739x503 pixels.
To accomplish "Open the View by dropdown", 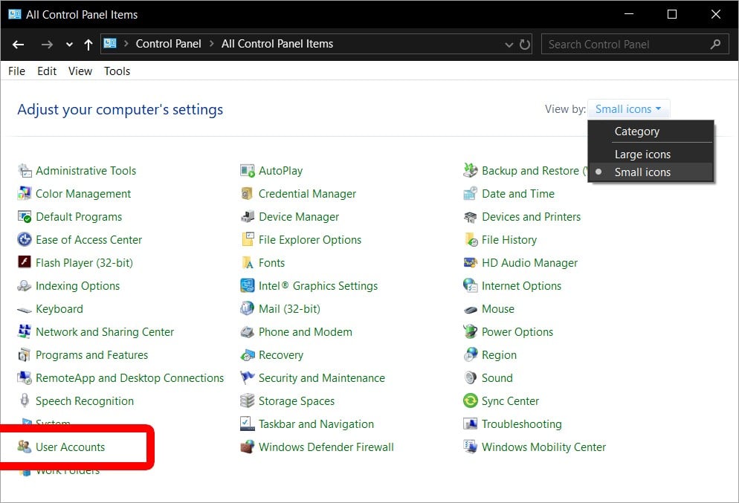I will (x=628, y=108).
